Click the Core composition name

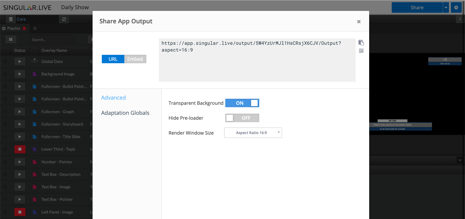click(21, 19)
